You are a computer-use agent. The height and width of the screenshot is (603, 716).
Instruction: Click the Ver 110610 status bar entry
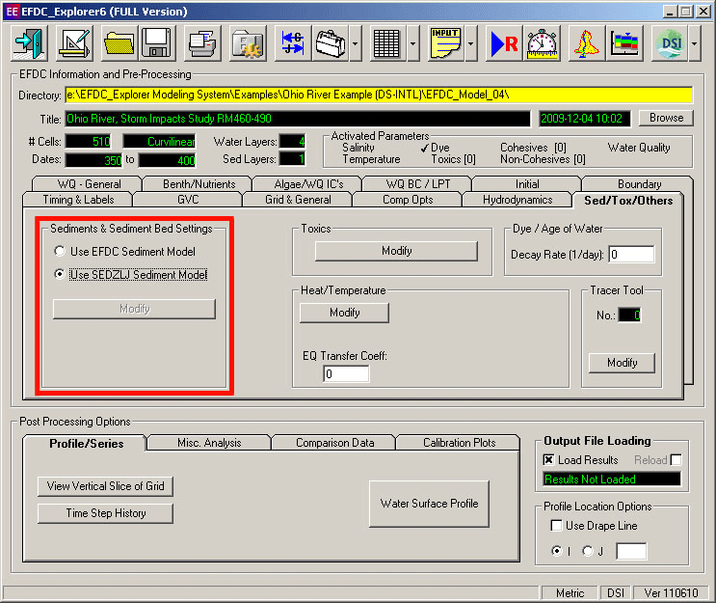pos(671,593)
